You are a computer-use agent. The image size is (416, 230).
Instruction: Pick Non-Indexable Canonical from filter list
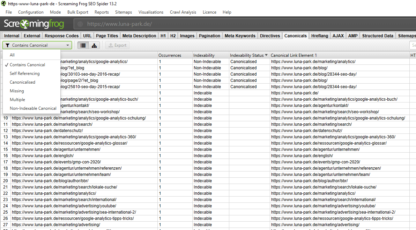pos(33,108)
